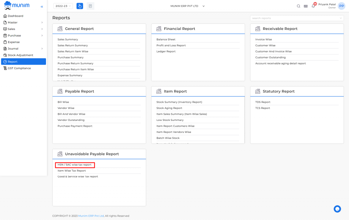Click the Munim logo
This screenshot has height=220, width=349.
pyautogui.click(x=17, y=5)
